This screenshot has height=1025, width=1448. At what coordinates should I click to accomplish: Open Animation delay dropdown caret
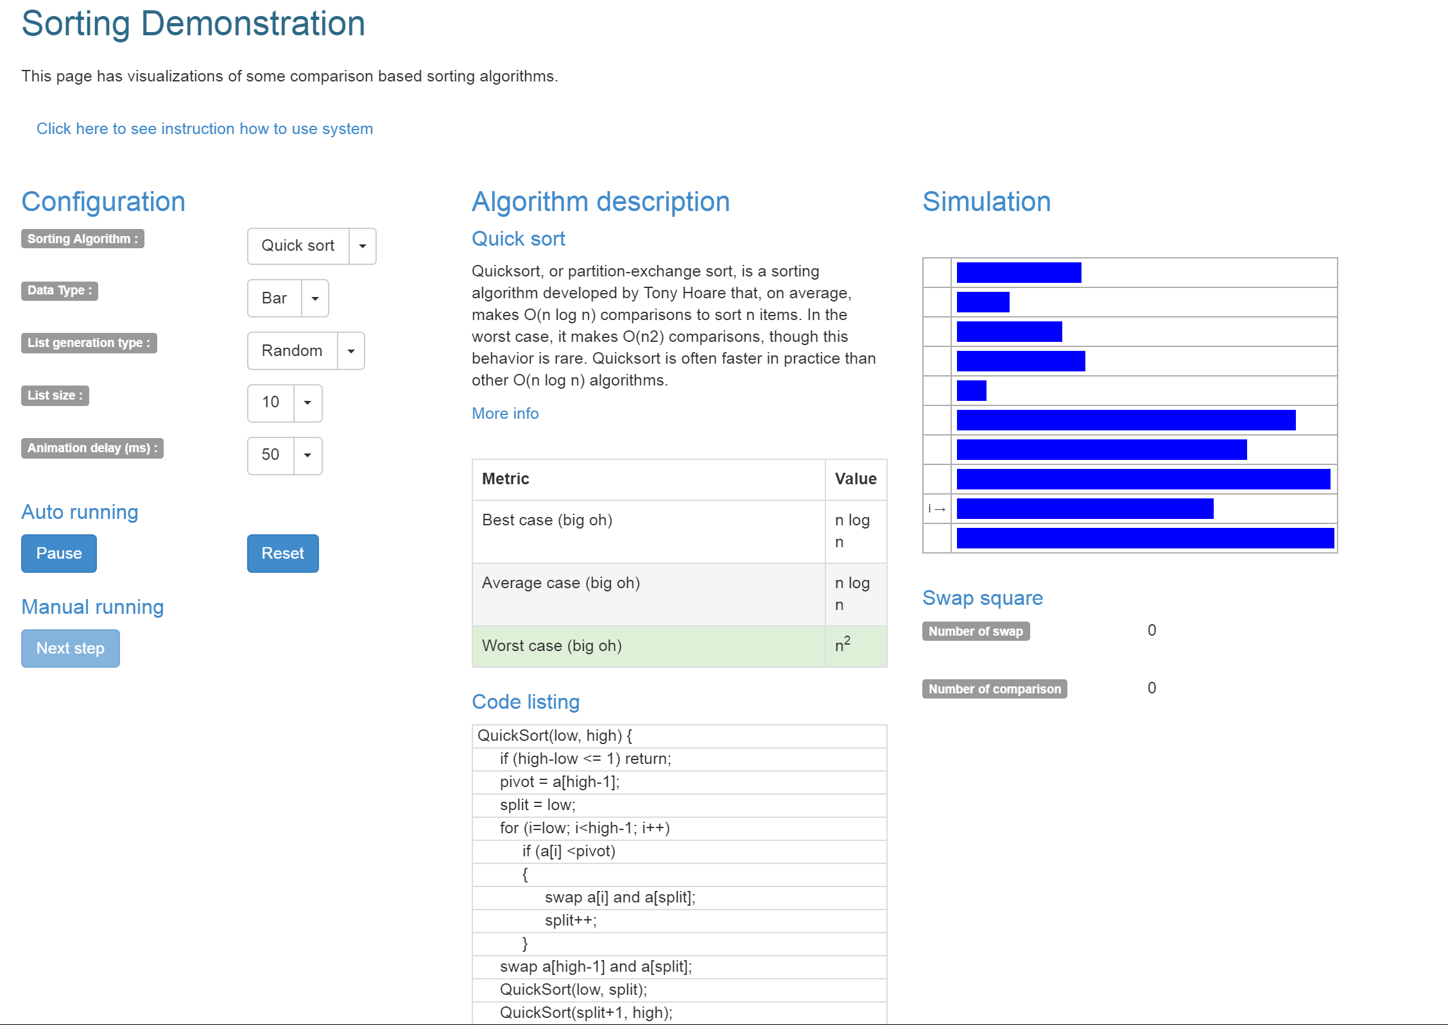tap(307, 455)
